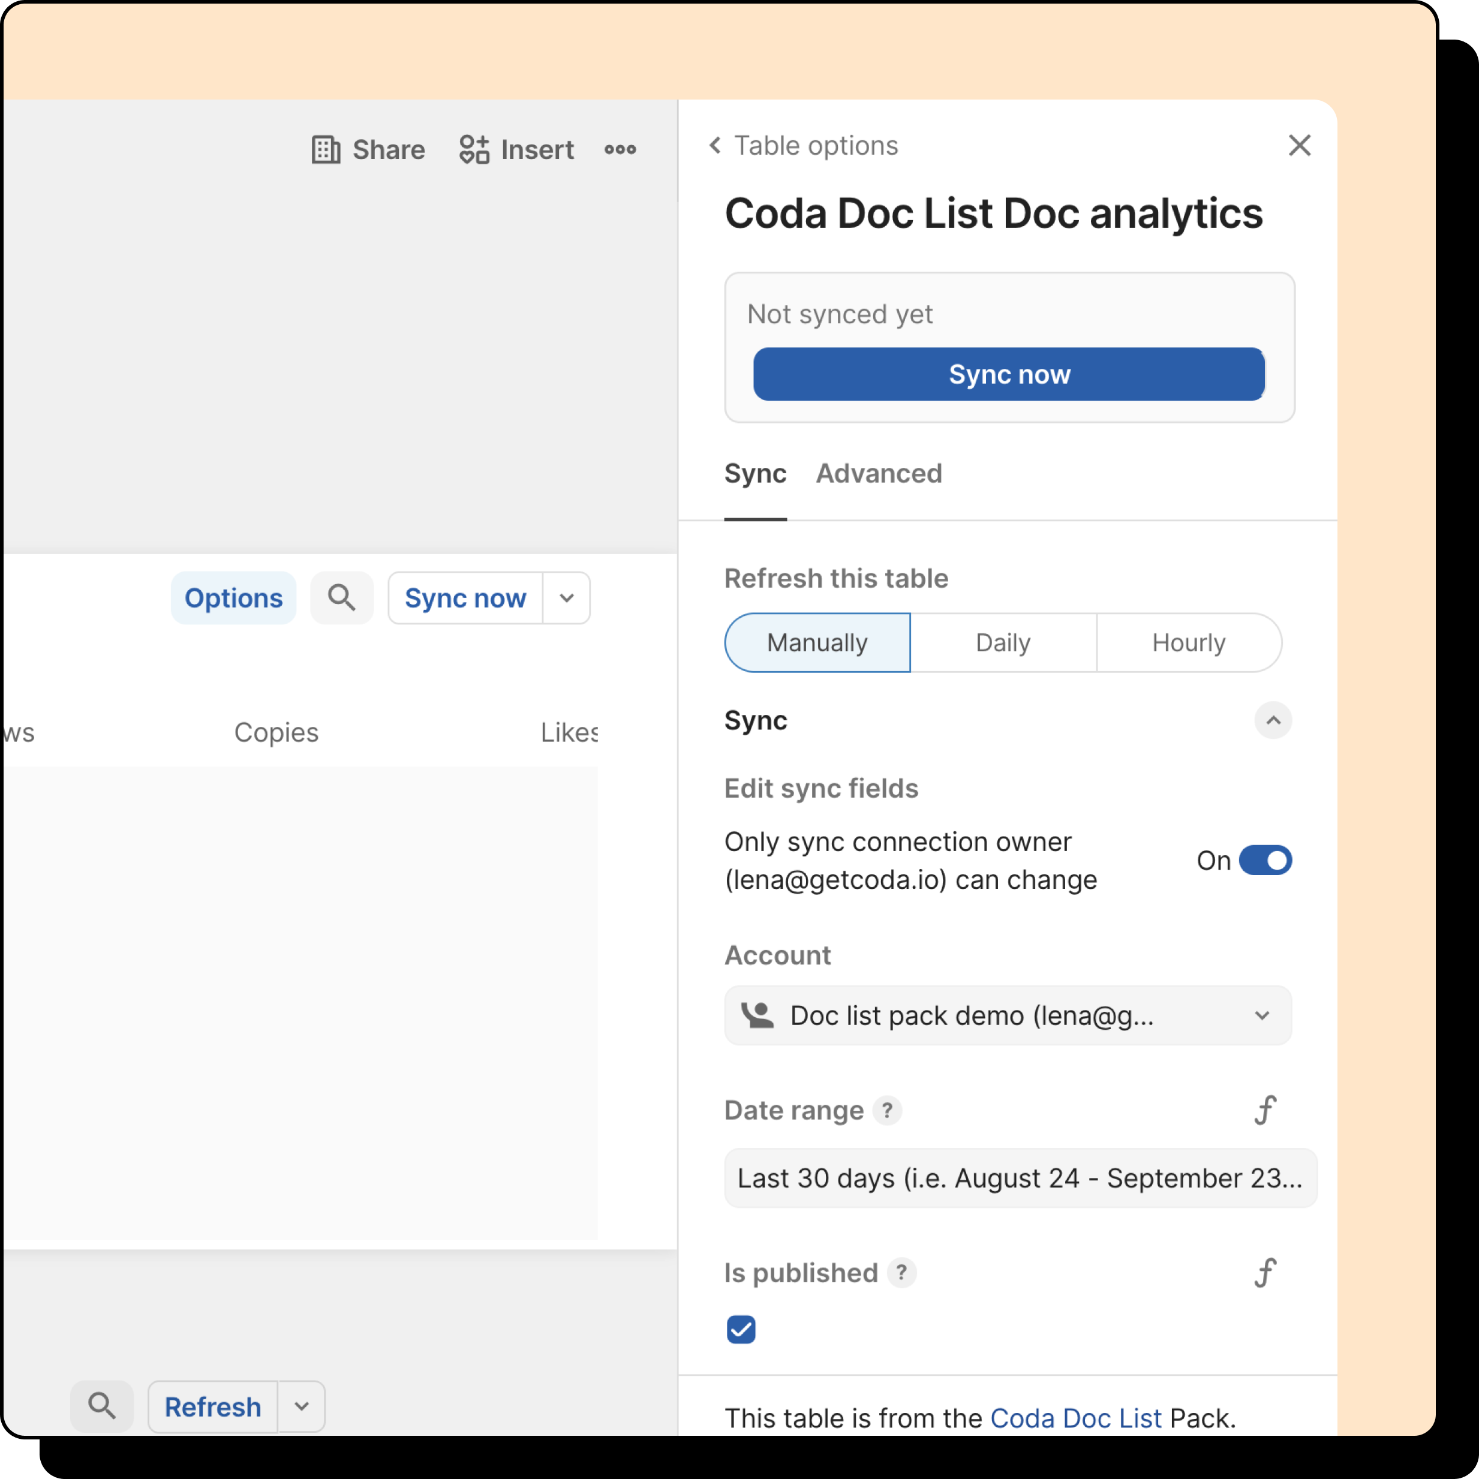Click the Is published formula icon

click(1265, 1272)
